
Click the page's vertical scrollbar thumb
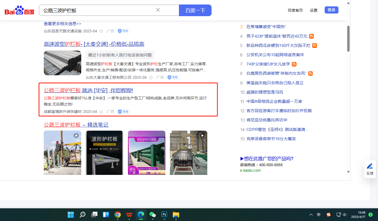pos(348,38)
